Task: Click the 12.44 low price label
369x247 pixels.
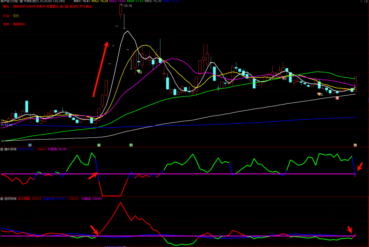Action: (x=8, y=125)
